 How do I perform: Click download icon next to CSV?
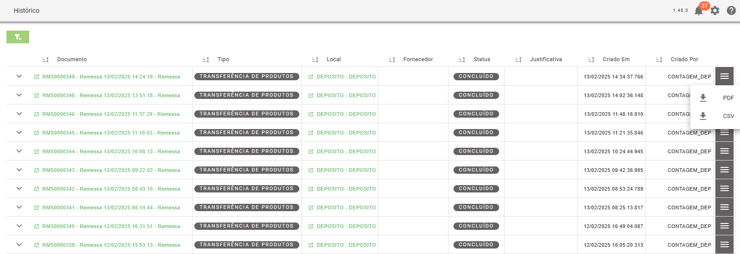coord(703,116)
